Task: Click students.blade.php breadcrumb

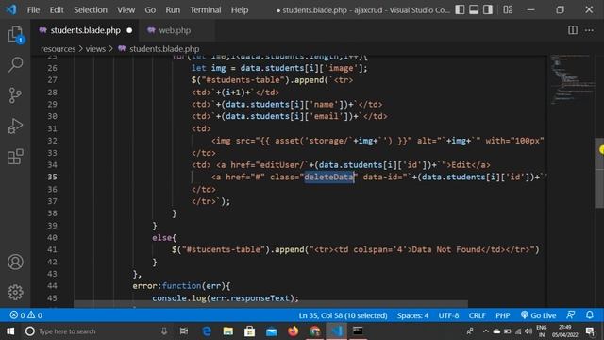Action: pyautogui.click(x=164, y=49)
